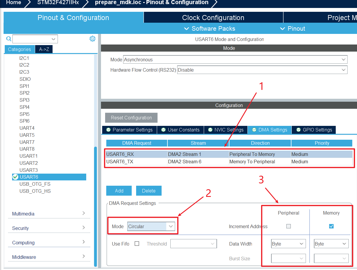Click the Peripheral To Memory direction cell

click(x=260, y=154)
